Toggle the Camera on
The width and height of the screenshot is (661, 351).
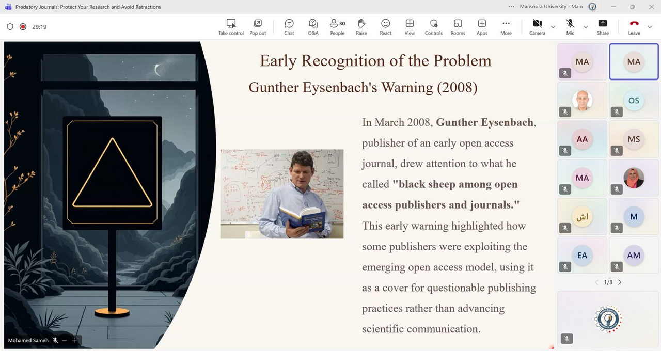537,27
